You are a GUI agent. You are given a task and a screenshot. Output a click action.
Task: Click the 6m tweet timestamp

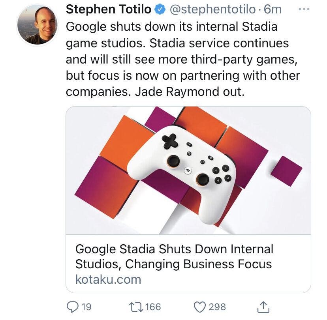coord(273,10)
